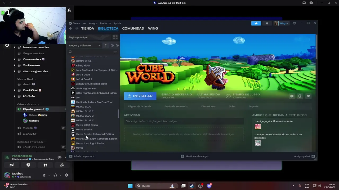Open Guías link
The height and width of the screenshot is (190, 339).
point(232,106)
